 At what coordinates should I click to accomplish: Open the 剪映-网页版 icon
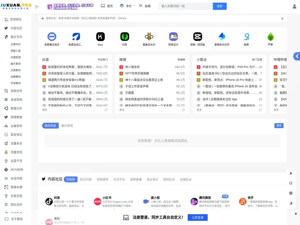point(197,37)
